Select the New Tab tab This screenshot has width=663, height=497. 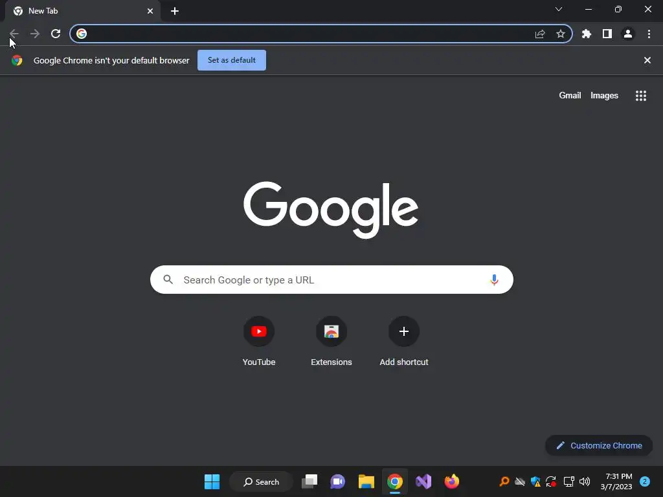pos(83,11)
